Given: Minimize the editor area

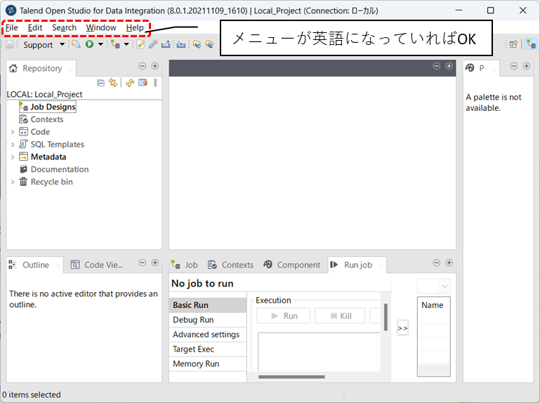Looking at the screenshot, I should pos(436,66).
